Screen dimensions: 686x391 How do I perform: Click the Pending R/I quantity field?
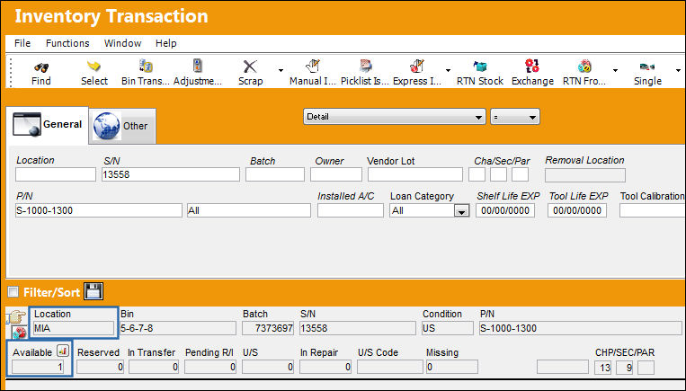click(x=210, y=367)
